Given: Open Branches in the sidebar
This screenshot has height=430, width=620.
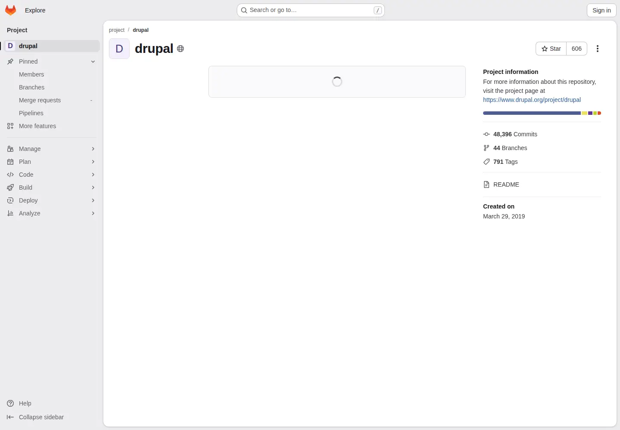Looking at the screenshot, I should 52,87.
